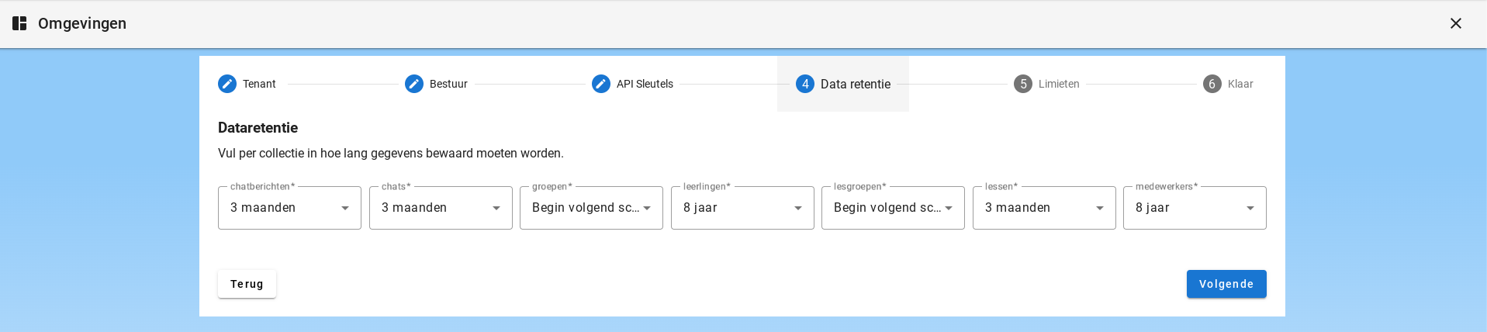Expand the groepen retention dropdown
The width and height of the screenshot is (1487, 332).
coord(591,208)
